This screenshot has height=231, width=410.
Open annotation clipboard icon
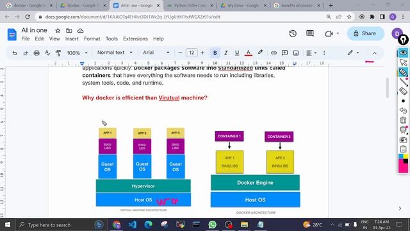(x=403, y=149)
